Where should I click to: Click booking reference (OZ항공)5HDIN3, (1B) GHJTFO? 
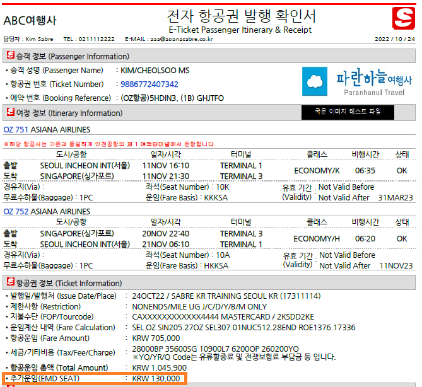coord(172,98)
